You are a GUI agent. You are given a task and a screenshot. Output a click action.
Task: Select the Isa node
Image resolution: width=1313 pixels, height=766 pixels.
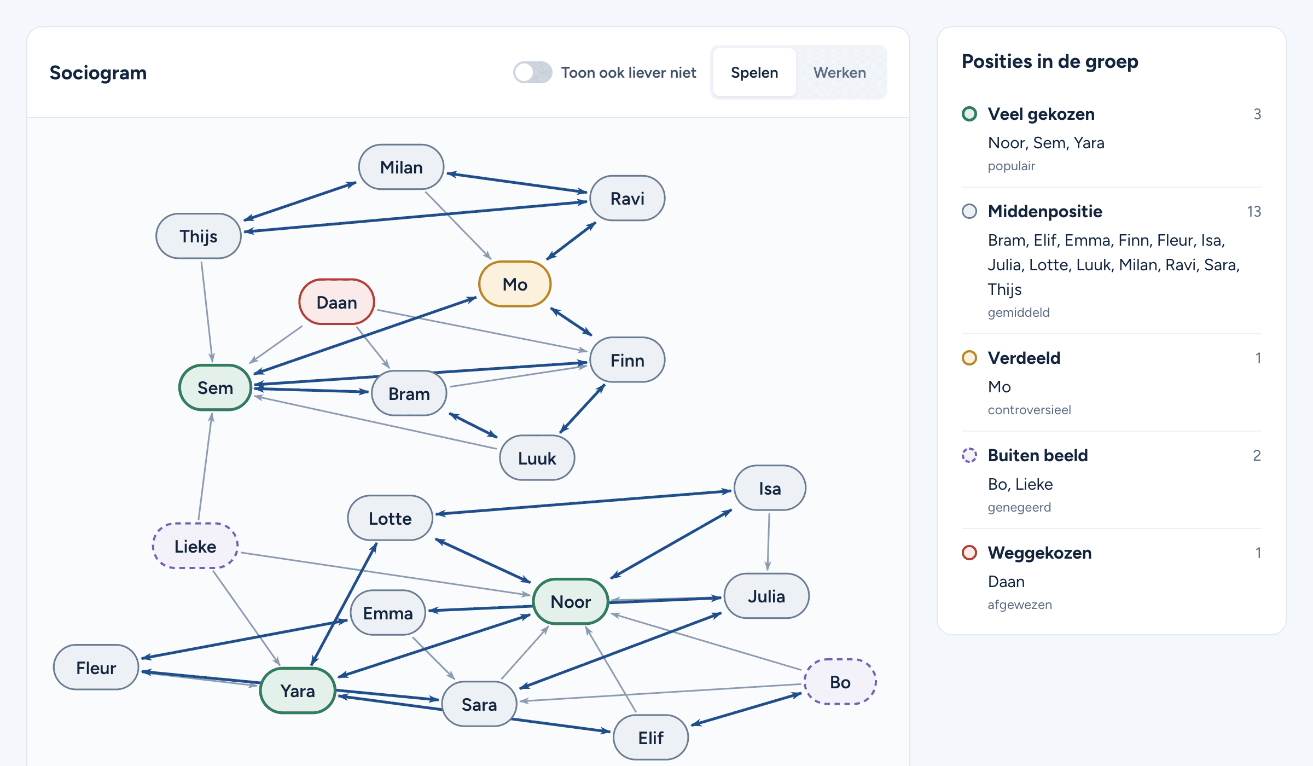coord(770,488)
